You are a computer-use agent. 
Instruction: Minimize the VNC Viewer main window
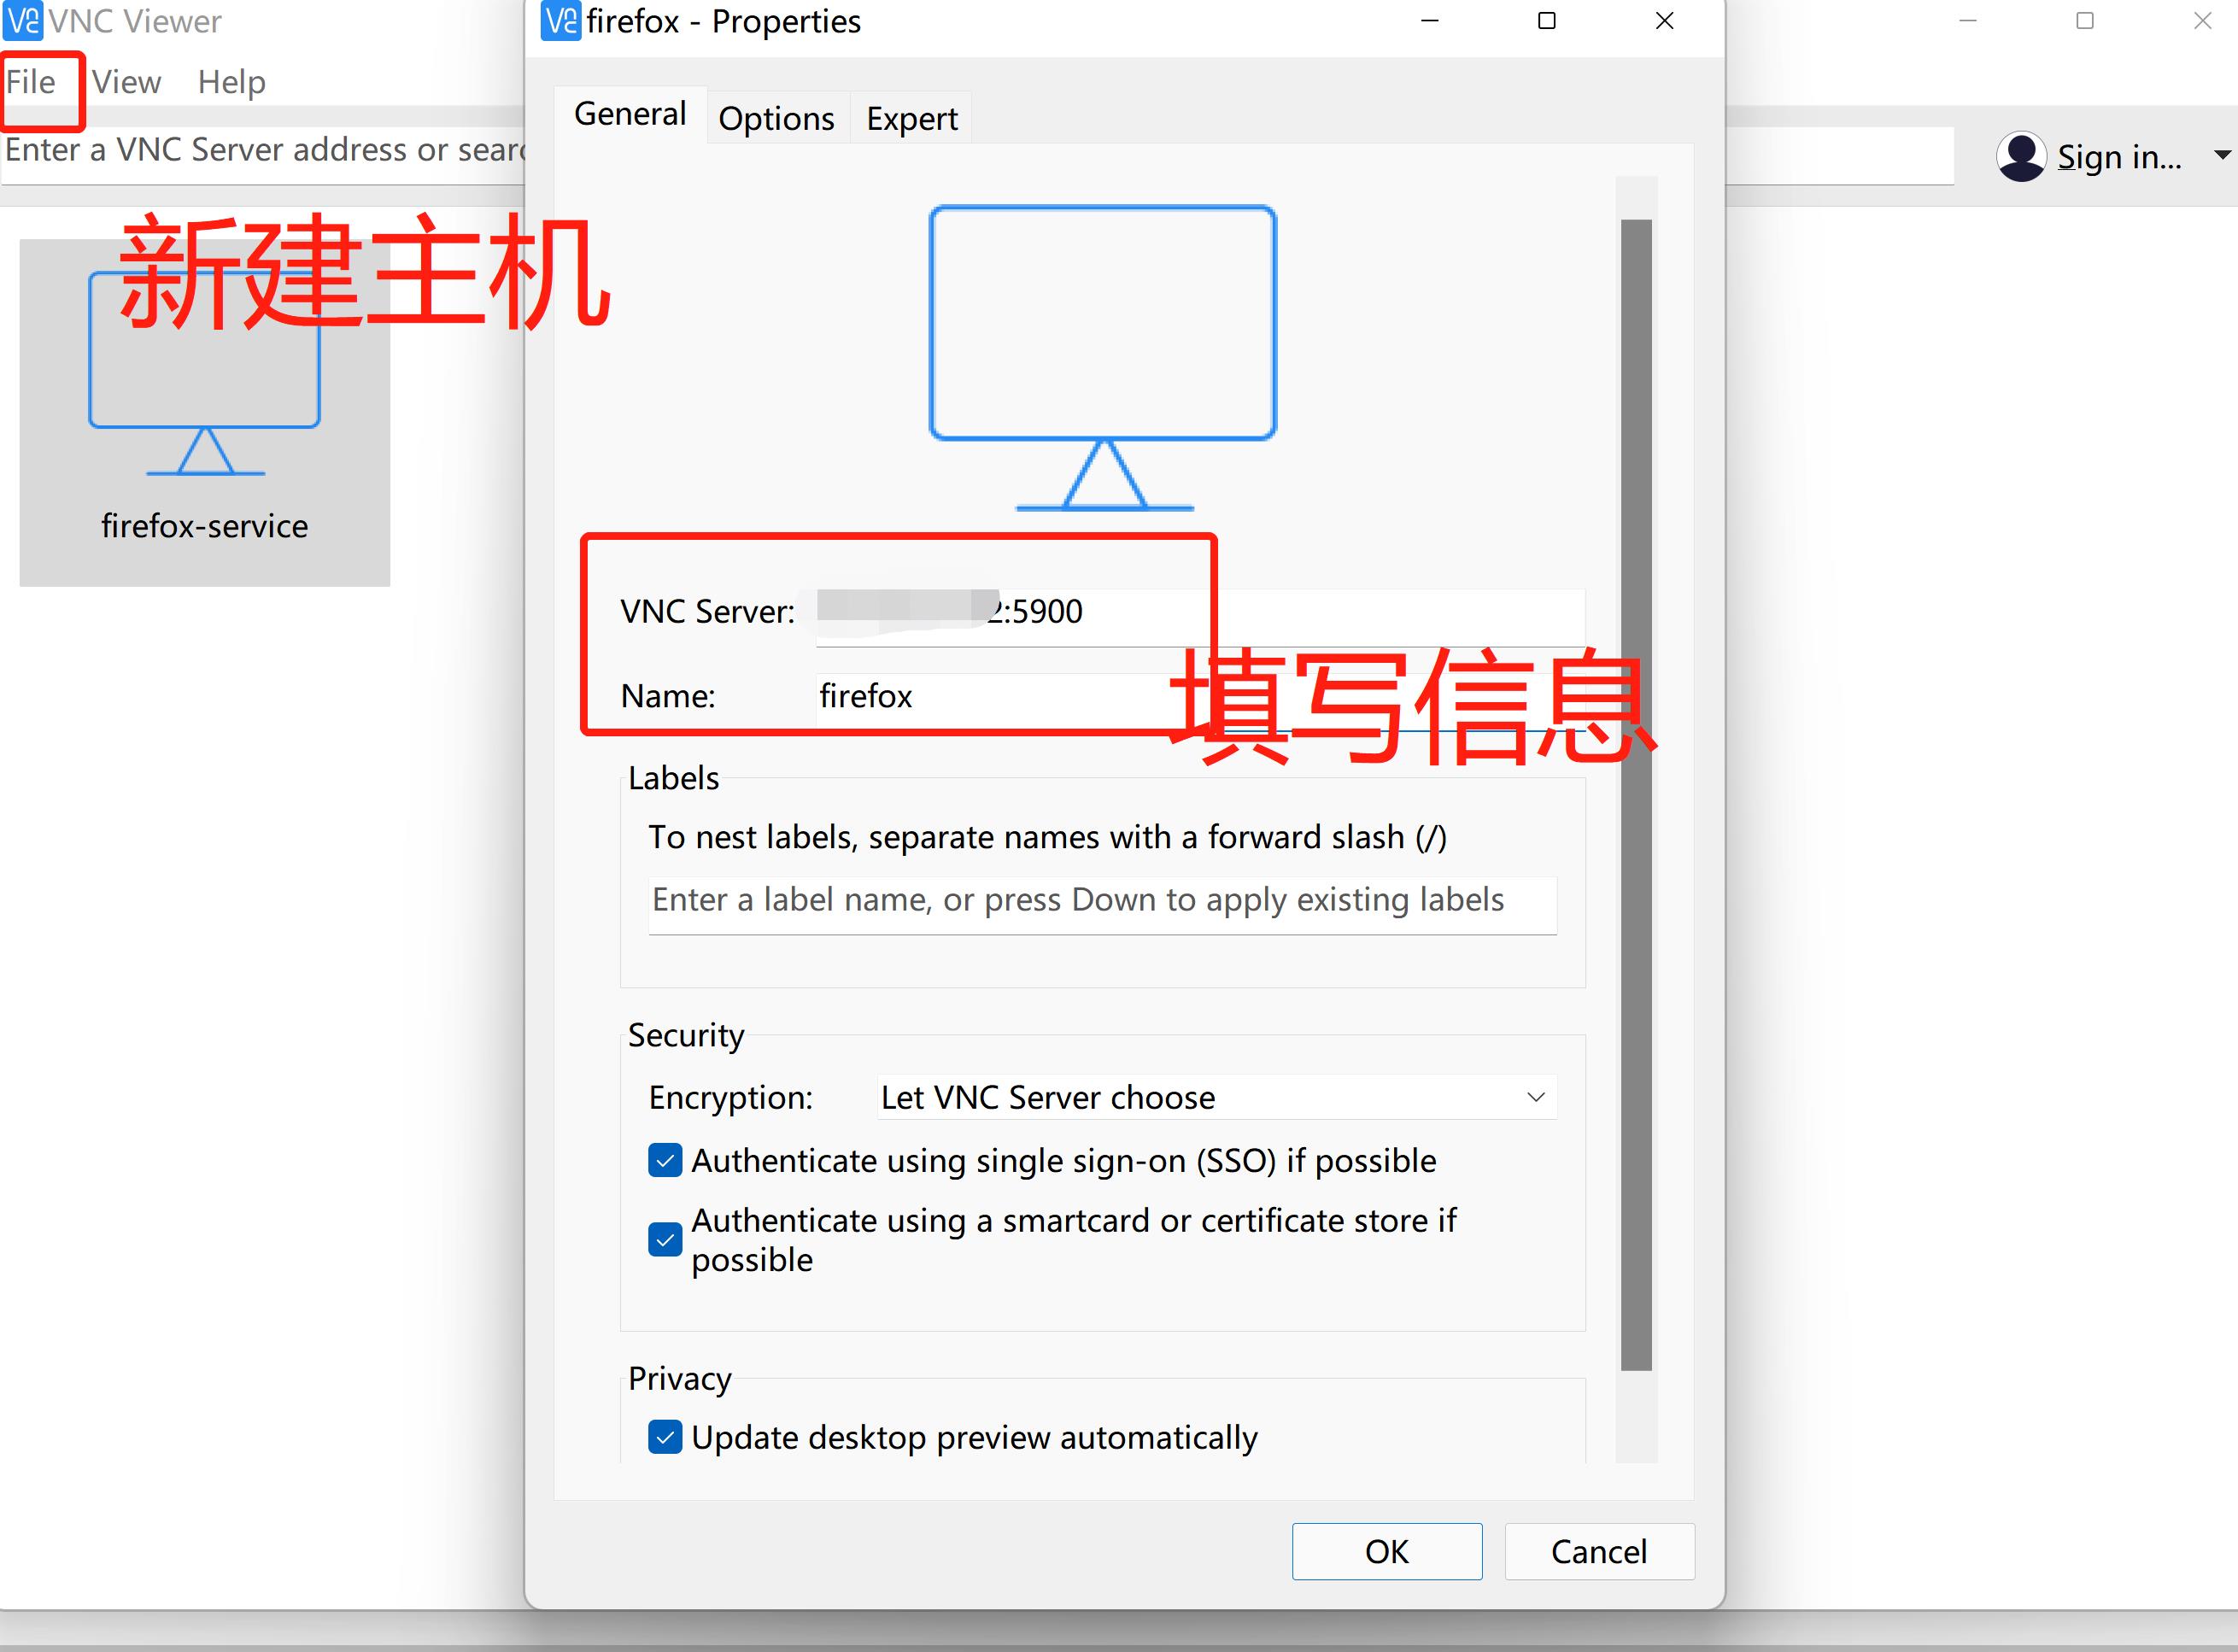(1968, 21)
